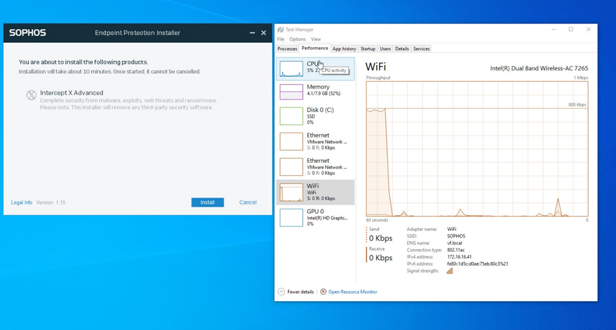
Task: Click the WiFi heading in performance pane
Action: [x=375, y=67]
